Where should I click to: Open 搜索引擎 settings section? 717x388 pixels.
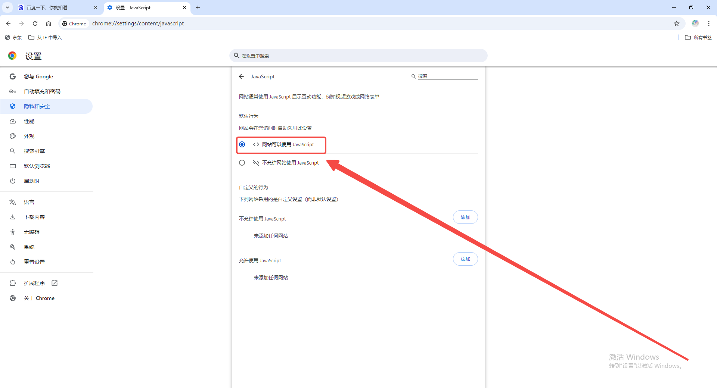coord(46,151)
